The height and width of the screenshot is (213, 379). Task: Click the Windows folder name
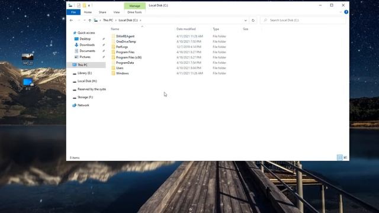123,73
